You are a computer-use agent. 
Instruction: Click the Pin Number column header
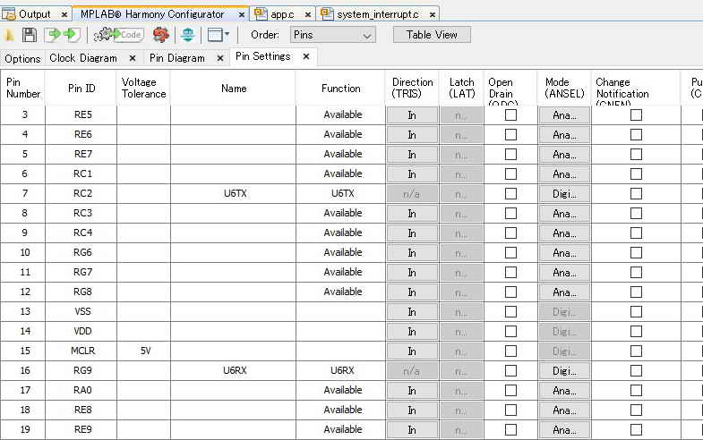pyautogui.click(x=23, y=88)
